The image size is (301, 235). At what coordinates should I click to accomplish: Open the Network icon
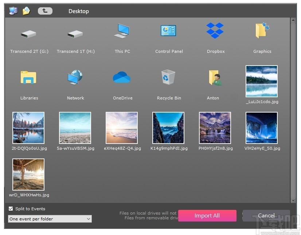(x=75, y=77)
